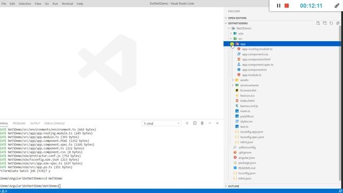The image size is (343, 193).
Task: Click the recorder annotation pen icon
Action: [337, 6]
